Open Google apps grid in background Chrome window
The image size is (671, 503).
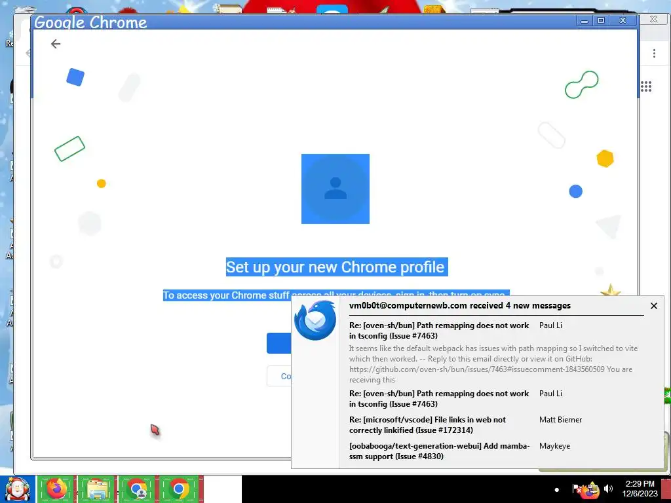[646, 86]
